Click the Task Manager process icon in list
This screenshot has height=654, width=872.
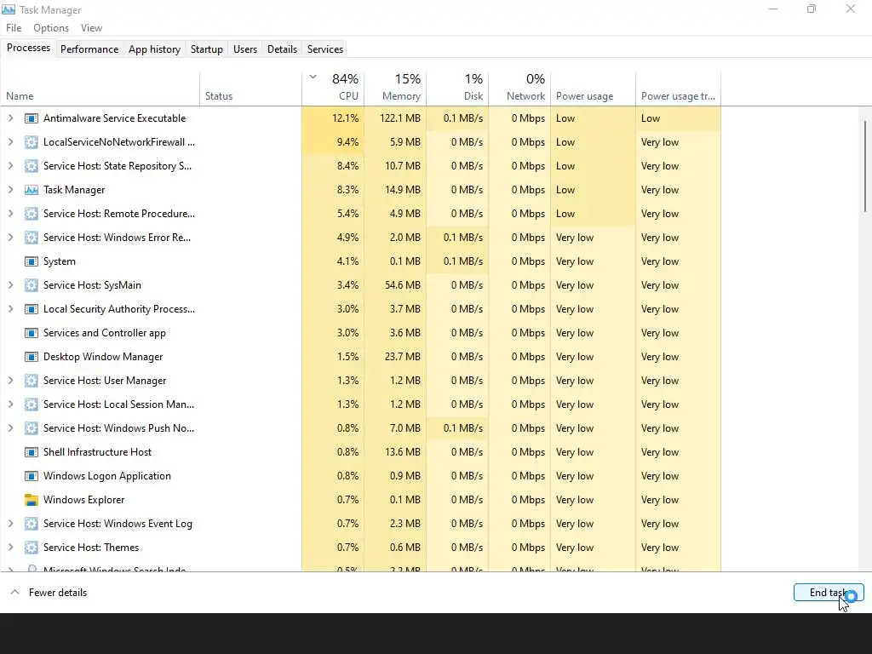[32, 190]
